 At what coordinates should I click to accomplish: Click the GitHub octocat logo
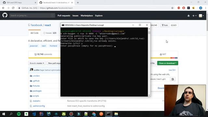click(x=5, y=15)
